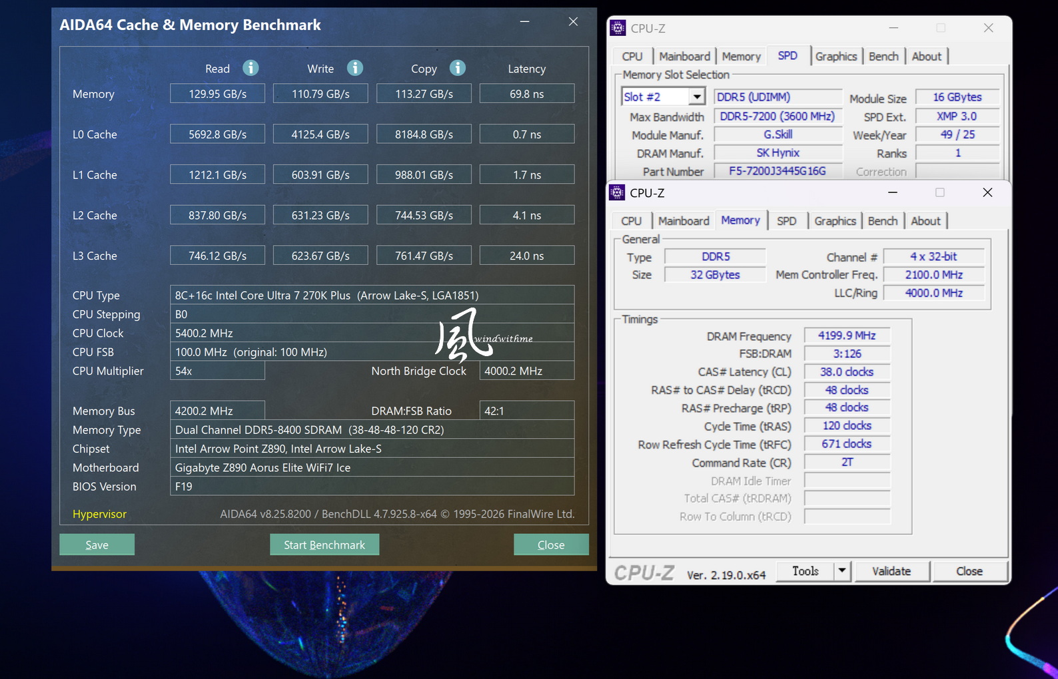
Task: Click the CPU-Z logo icon in the SPD window title bar
Action: [x=618, y=28]
